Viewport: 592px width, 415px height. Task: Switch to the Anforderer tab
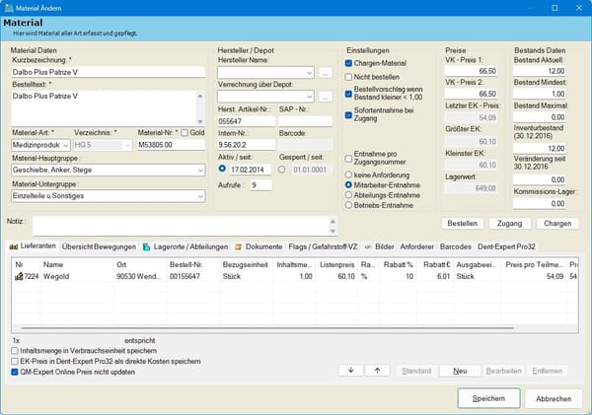click(x=416, y=246)
